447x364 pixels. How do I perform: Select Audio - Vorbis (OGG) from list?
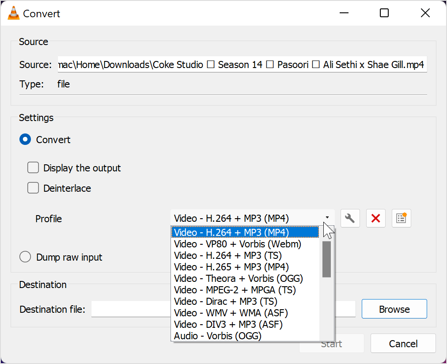pyautogui.click(x=218, y=336)
